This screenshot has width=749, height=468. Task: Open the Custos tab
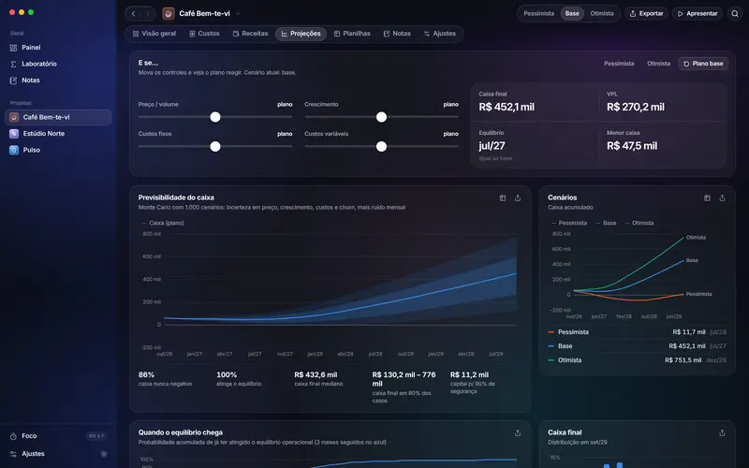pos(204,34)
